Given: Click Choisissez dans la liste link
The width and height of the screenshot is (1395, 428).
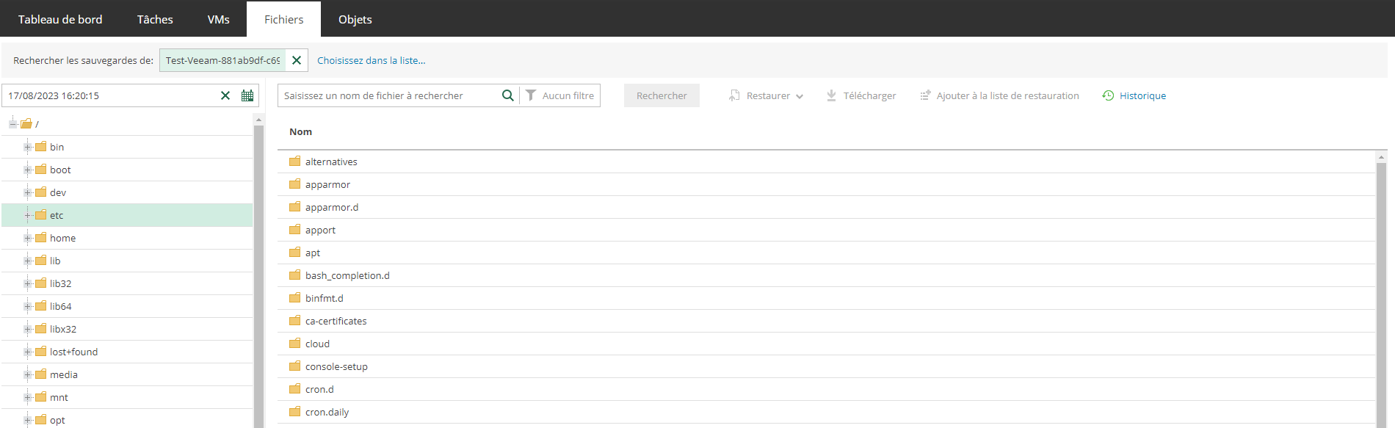Looking at the screenshot, I should [372, 60].
